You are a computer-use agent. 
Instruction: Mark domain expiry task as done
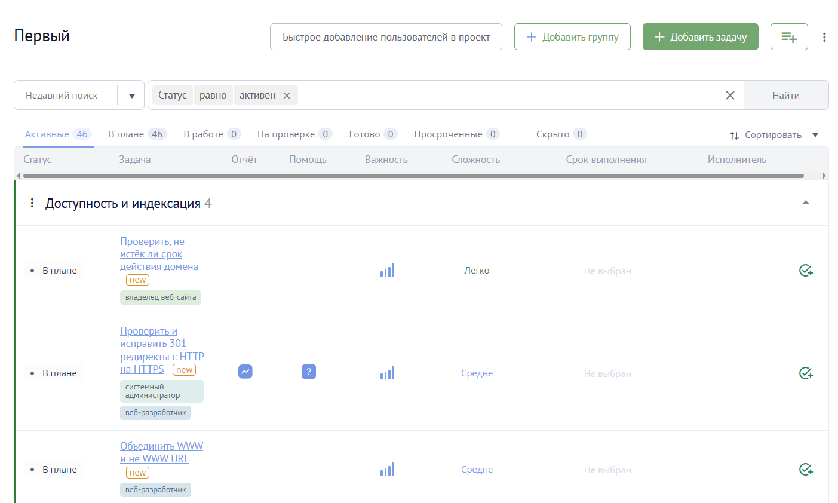806,271
